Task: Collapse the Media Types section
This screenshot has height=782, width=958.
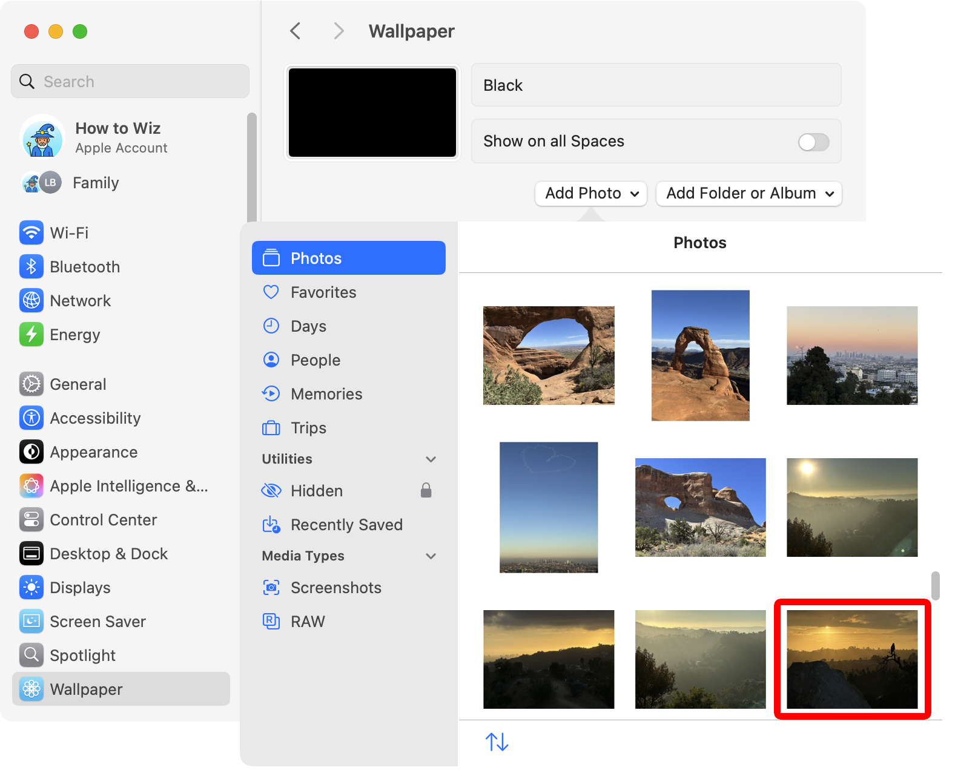Action: 431,556
